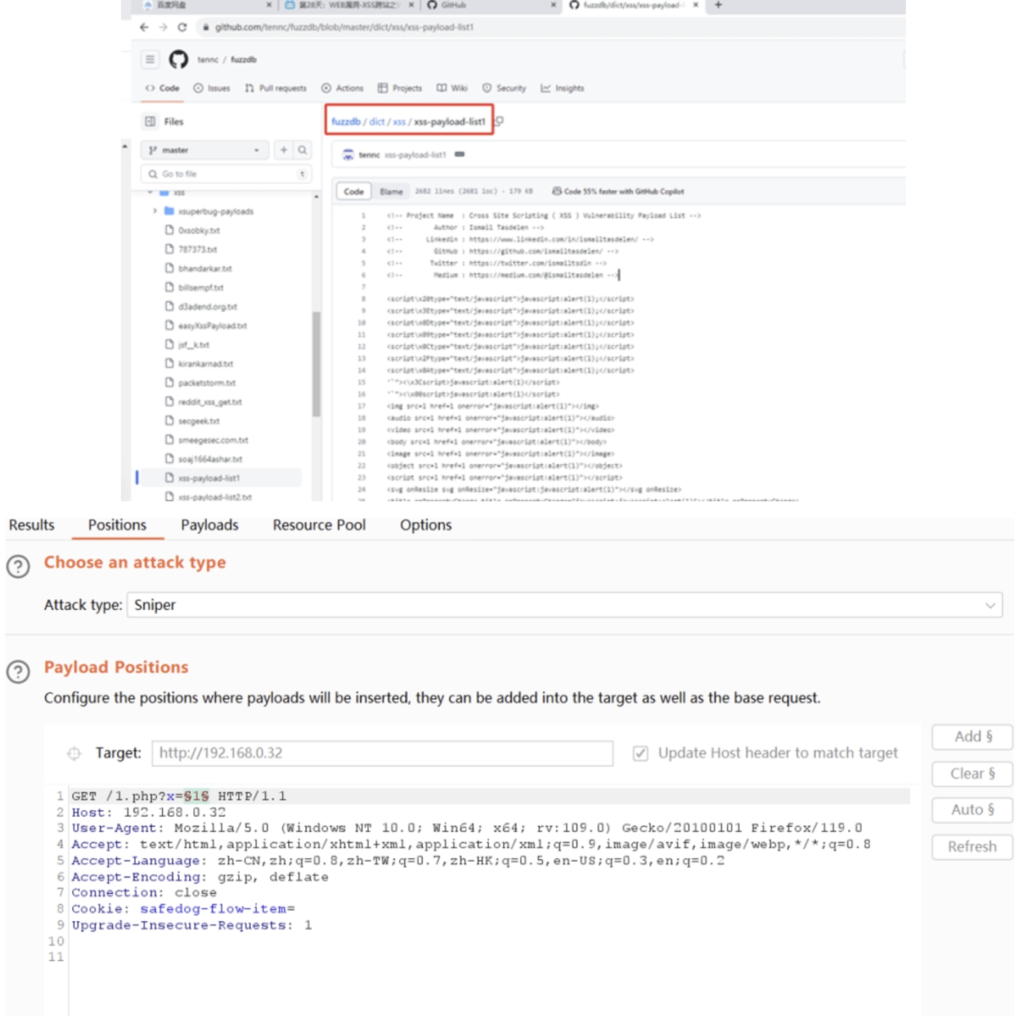
Task: Click the target crosshair icon
Action: pos(74,754)
